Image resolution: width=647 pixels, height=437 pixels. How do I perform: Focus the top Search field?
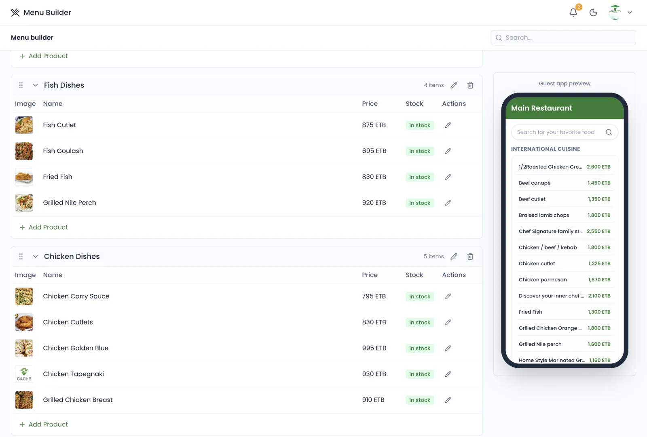pyautogui.click(x=563, y=38)
